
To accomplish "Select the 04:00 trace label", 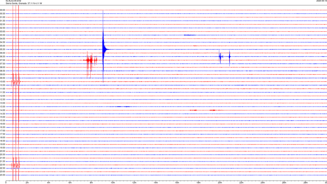I will coord(3,39).
